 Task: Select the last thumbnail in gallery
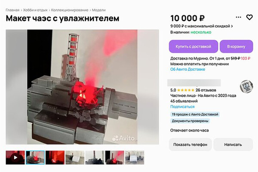135,157
